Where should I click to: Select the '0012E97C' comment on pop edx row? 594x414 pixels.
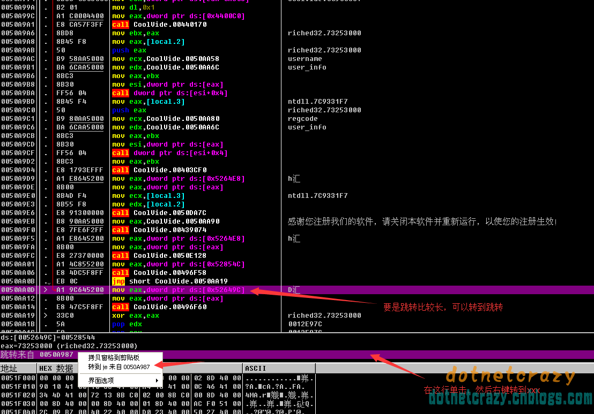(x=305, y=324)
